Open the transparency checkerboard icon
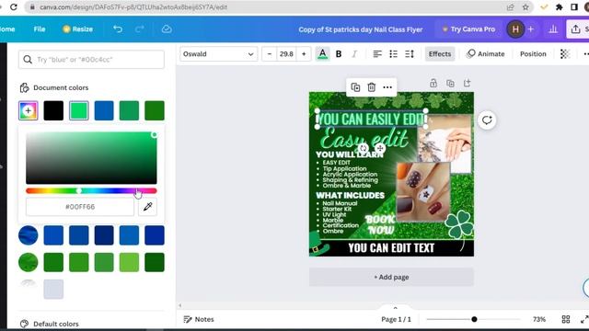 564,54
